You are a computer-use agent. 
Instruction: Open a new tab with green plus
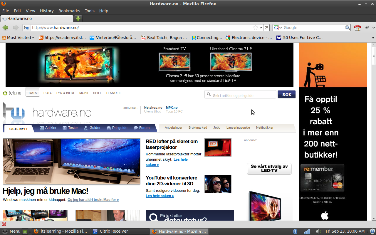78,19
